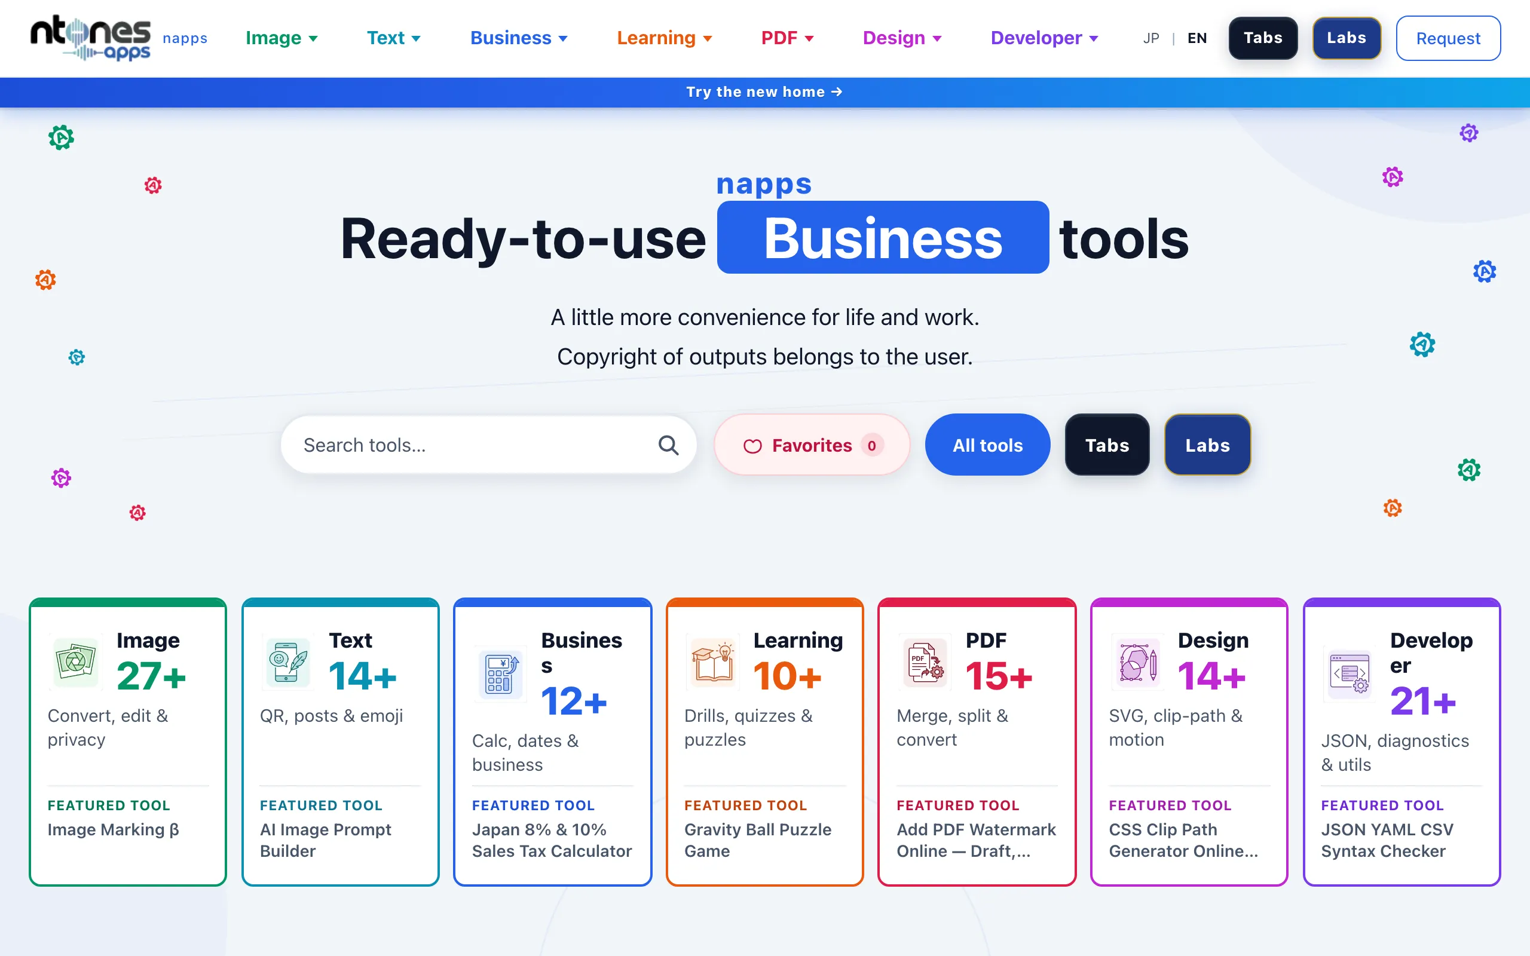This screenshot has height=956, width=1530.
Task: Open the Gravity Ball Puzzle Game
Action: (x=757, y=840)
